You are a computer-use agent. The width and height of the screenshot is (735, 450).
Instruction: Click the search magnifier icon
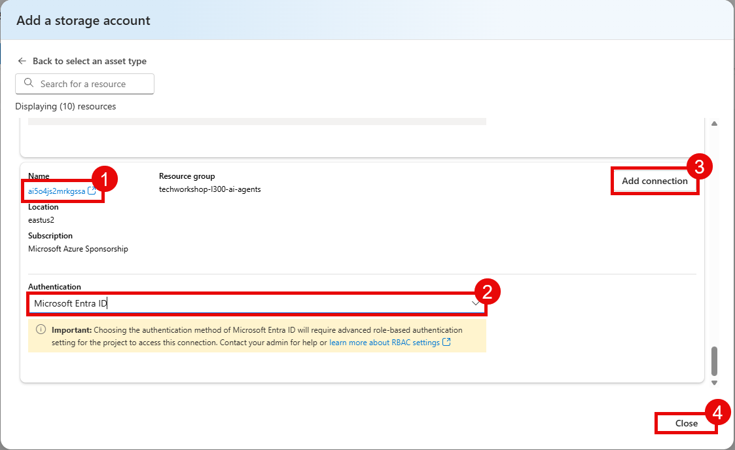[x=28, y=84]
